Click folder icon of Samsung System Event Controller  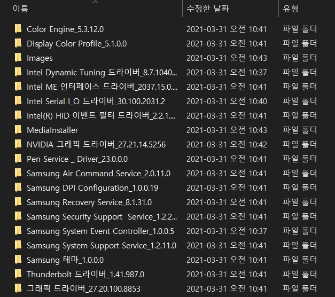tap(18, 231)
